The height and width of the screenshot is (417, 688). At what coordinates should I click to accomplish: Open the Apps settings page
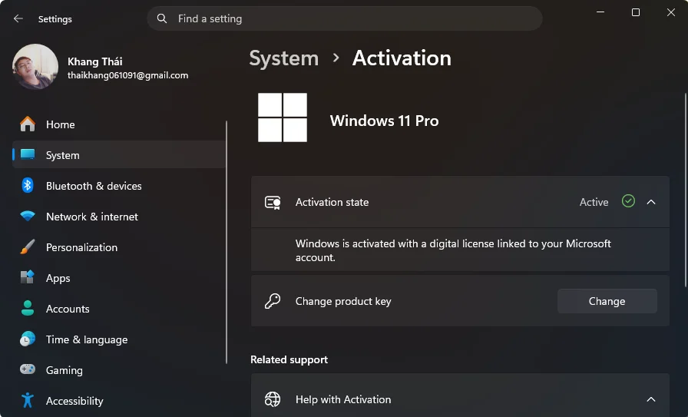click(118, 278)
